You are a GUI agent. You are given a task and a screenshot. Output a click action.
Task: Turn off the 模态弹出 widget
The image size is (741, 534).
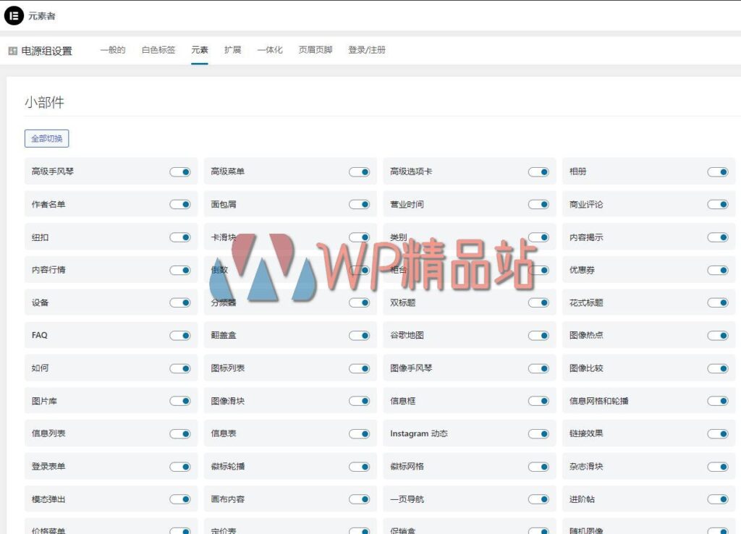pyautogui.click(x=180, y=499)
